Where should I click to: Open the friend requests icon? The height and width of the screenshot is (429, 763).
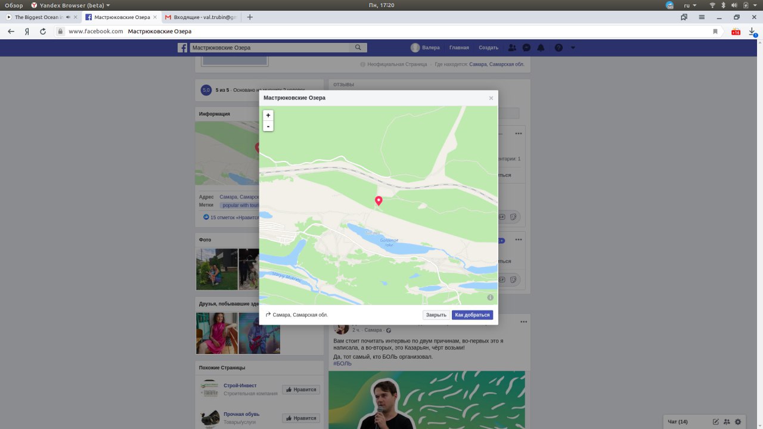(x=512, y=48)
